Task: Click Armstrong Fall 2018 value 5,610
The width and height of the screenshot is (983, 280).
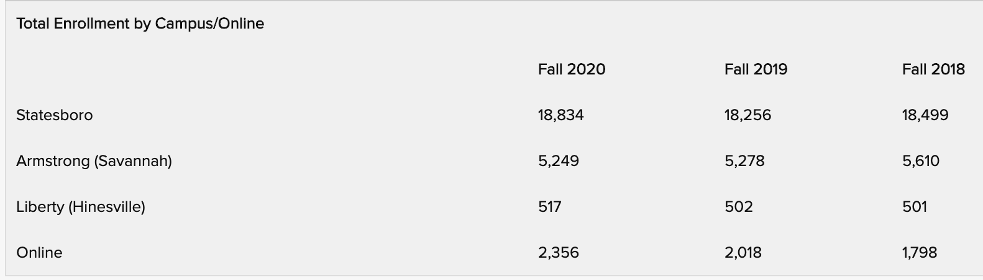Action: [x=920, y=161]
